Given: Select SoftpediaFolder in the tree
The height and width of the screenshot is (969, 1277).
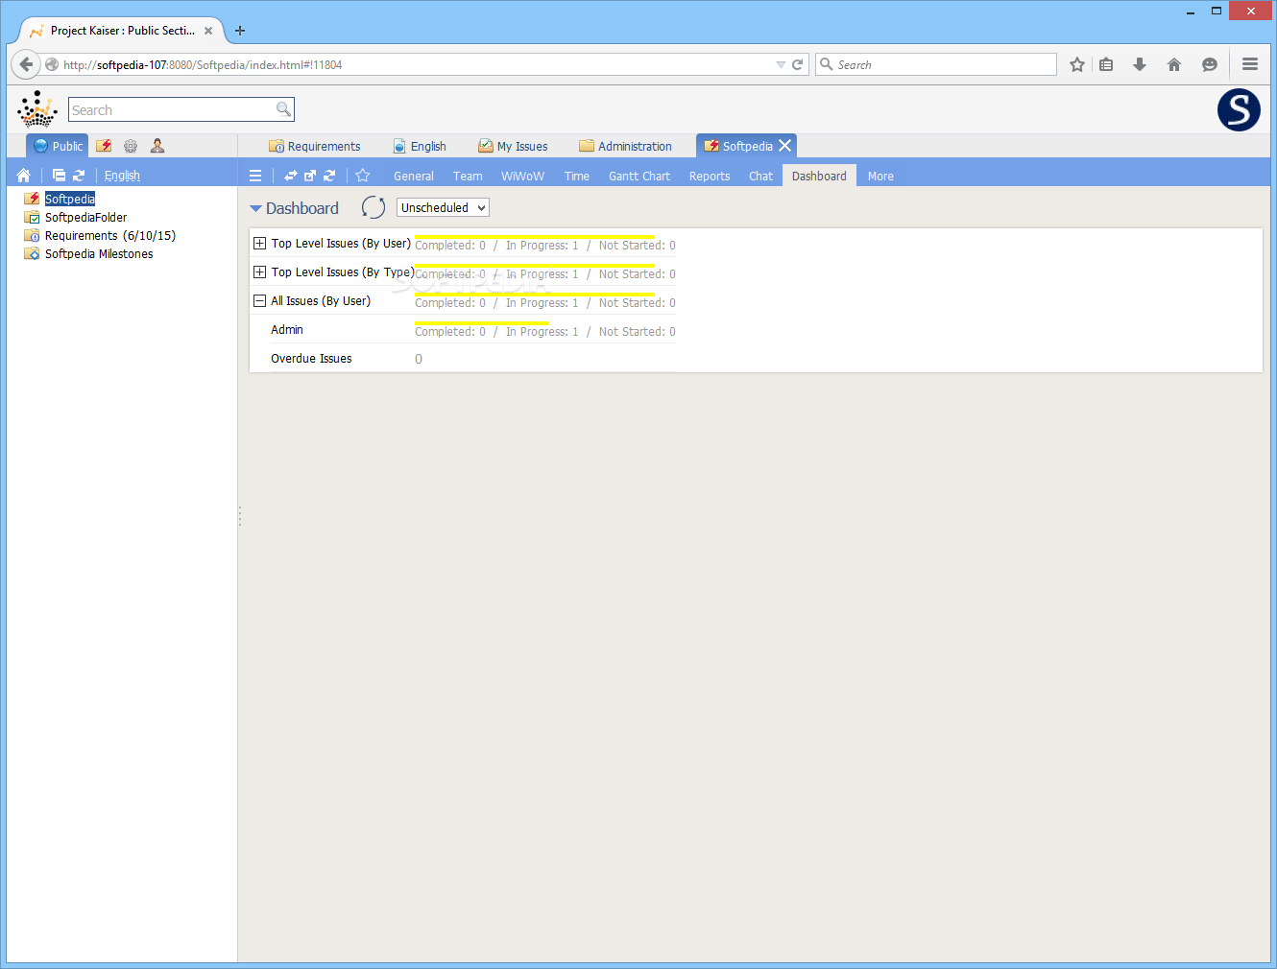Looking at the screenshot, I should 85,218.
